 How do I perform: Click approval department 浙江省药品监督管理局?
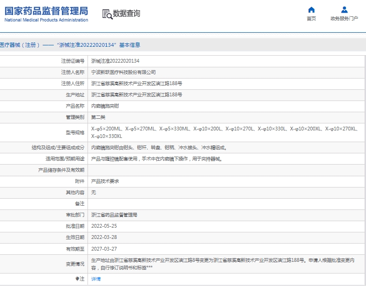[x=114, y=215]
